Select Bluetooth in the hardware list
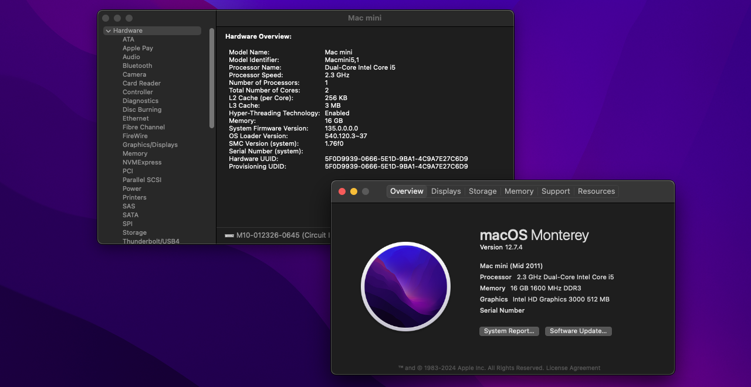 click(137, 66)
